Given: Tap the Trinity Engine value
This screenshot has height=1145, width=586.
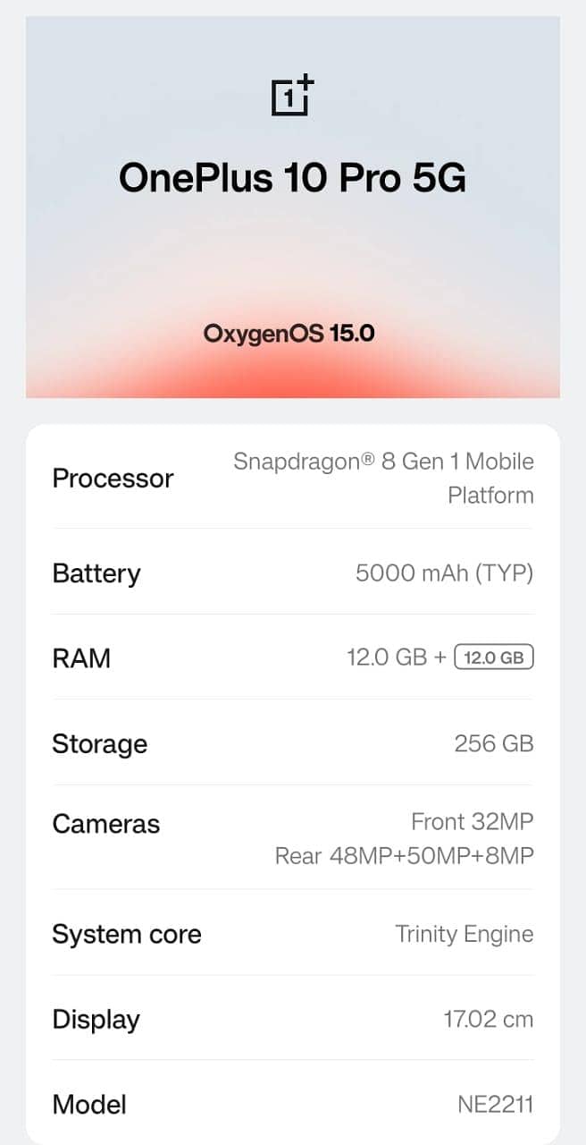Looking at the screenshot, I should pyautogui.click(x=464, y=934).
